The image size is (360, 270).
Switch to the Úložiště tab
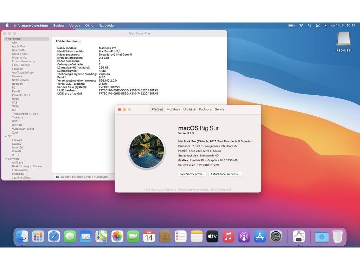point(189,109)
